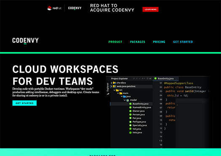This screenshot has width=221, height=156.
Task: Expand the web-java-petclinic project
Action: pos(112,86)
